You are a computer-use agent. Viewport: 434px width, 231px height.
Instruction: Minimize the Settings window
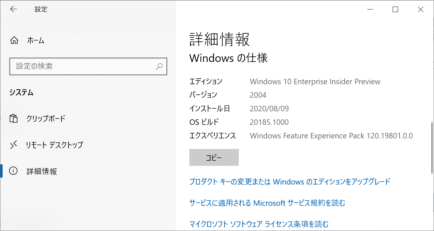click(370, 10)
